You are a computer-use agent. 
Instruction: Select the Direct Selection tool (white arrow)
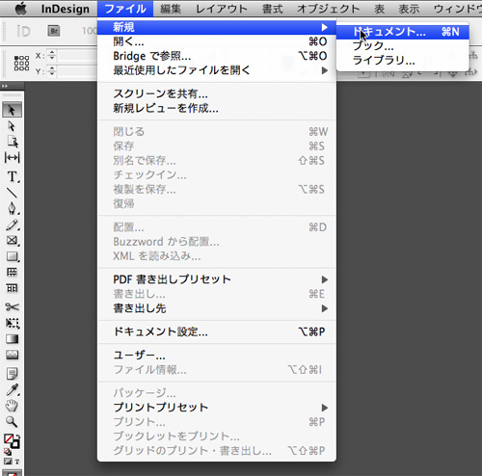pos(12,126)
